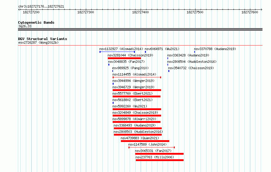Click nsv3540732 (Chaisson2019) label
The width and height of the screenshot is (271, 172).
pyautogui.click(x=191, y=68)
